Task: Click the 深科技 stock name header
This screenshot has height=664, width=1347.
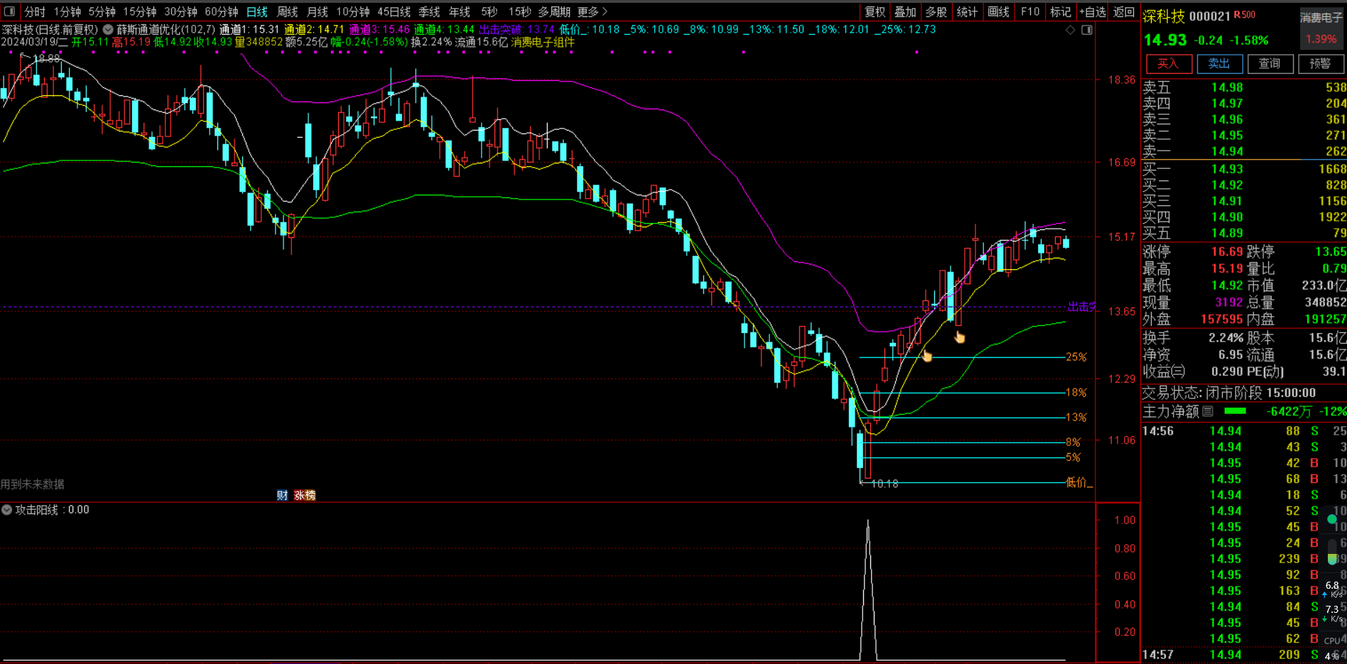Action: [1164, 16]
